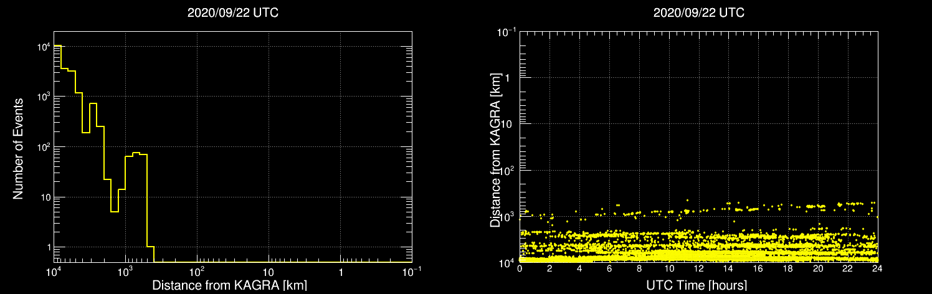Click hour 18 on the UTC Time axis
This screenshot has width=932, height=294.
[788, 268]
